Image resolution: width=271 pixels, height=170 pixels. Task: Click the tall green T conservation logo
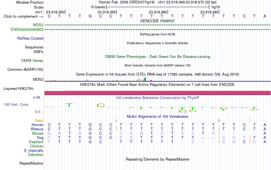click(70, 105)
